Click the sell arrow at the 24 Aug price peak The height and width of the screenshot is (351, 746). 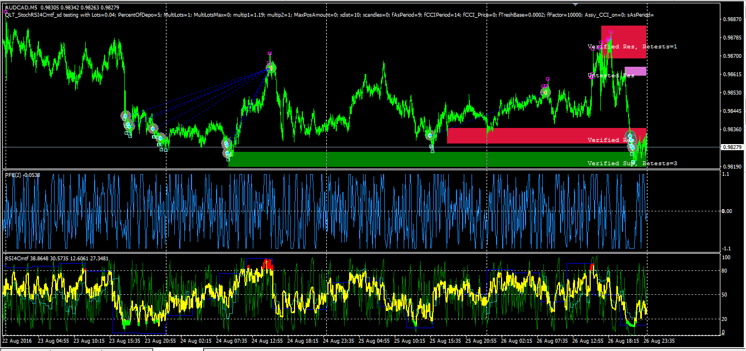(x=271, y=67)
